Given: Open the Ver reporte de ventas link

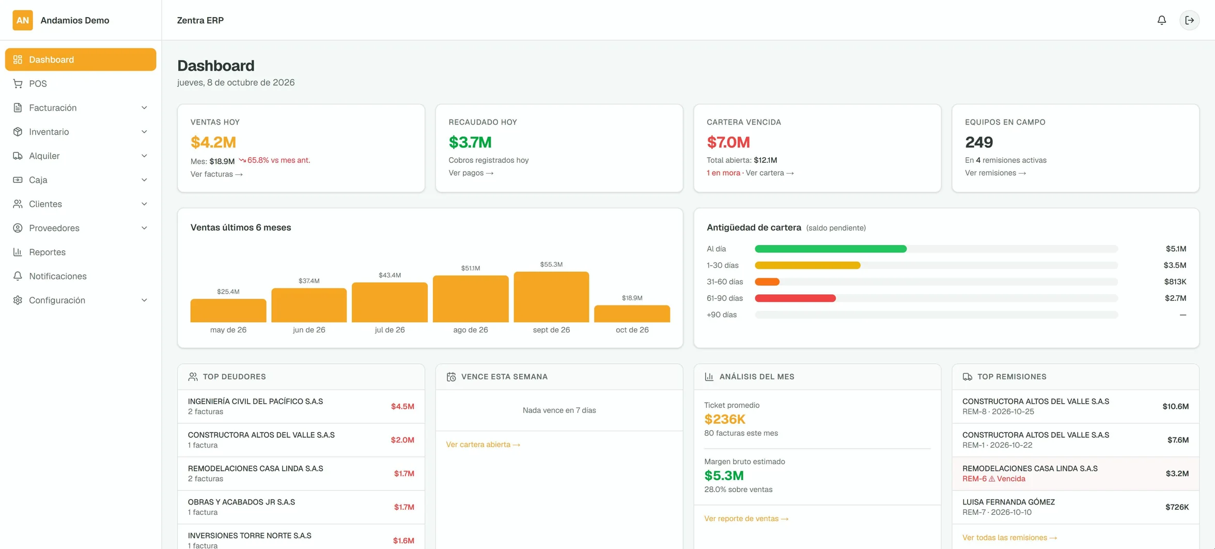Looking at the screenshot, I should tap(746, 518).
